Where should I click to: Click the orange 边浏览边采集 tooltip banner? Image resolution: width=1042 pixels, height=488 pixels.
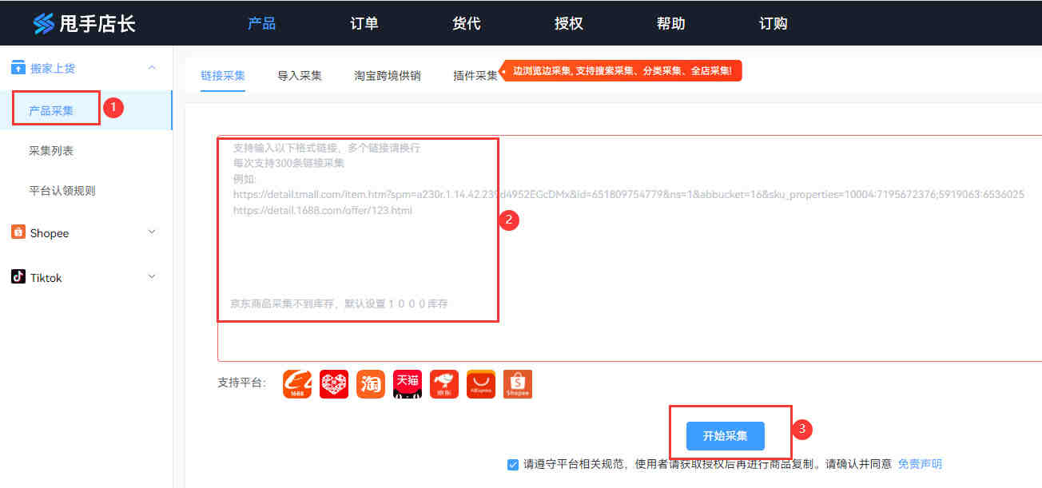(x=621, y=71)
